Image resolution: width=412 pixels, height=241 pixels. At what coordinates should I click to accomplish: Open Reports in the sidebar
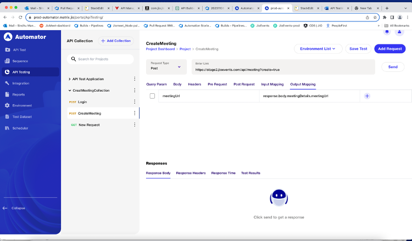click(x=18, y=94)
